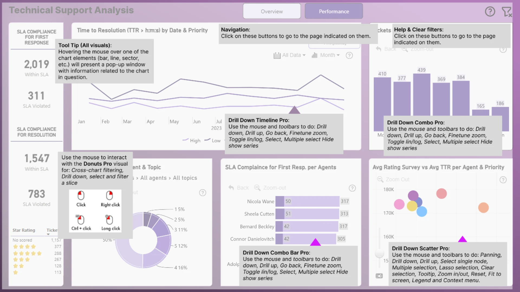Click the Zoom Out magnifier on the scatter chart
The image size is (520, 292).
point(380,180)
